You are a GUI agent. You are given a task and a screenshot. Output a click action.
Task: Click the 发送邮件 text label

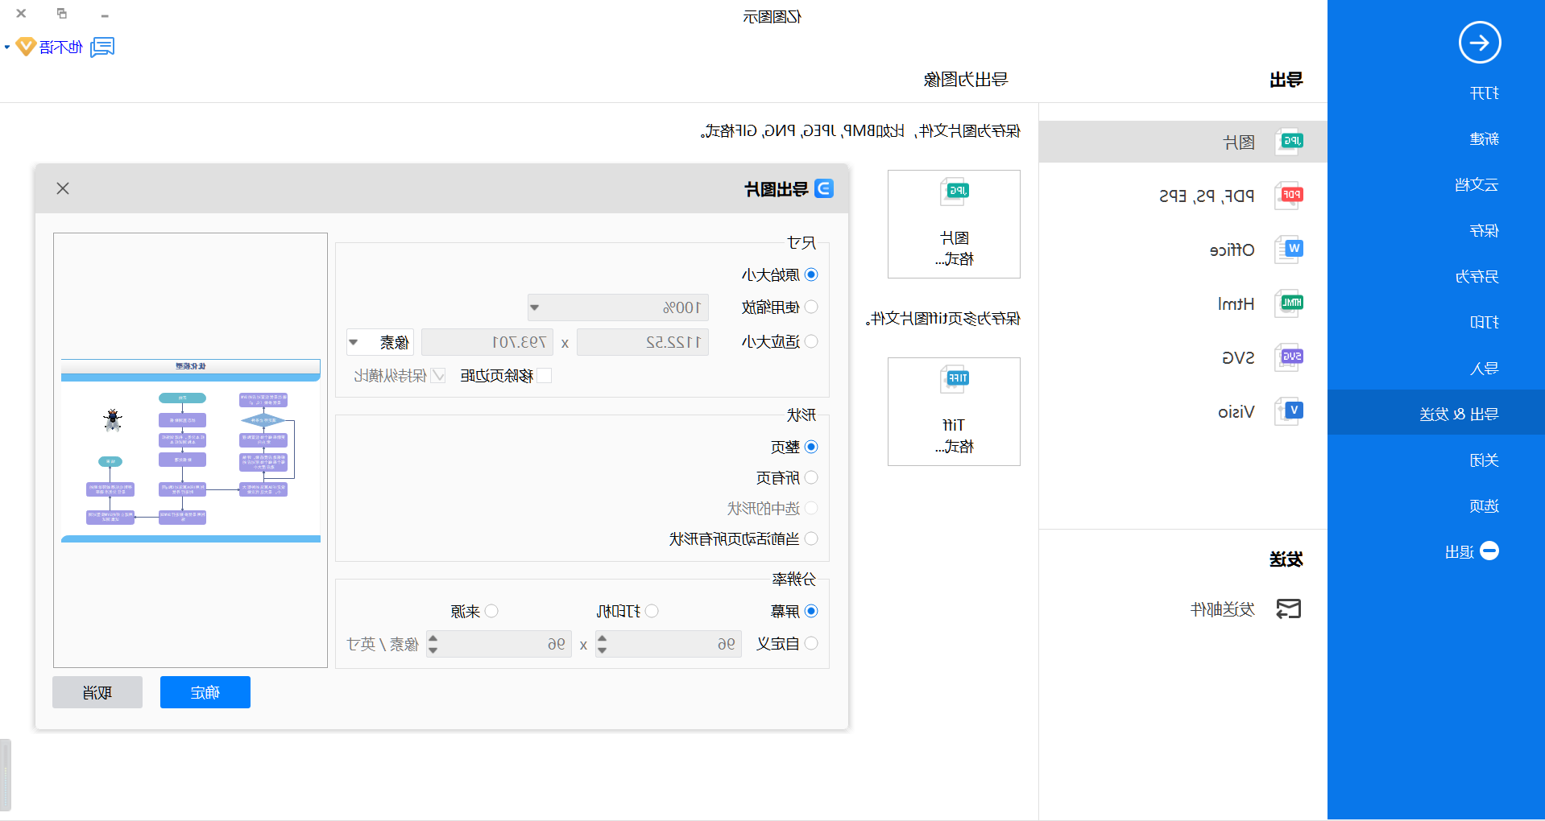(x=1222, y=609)
